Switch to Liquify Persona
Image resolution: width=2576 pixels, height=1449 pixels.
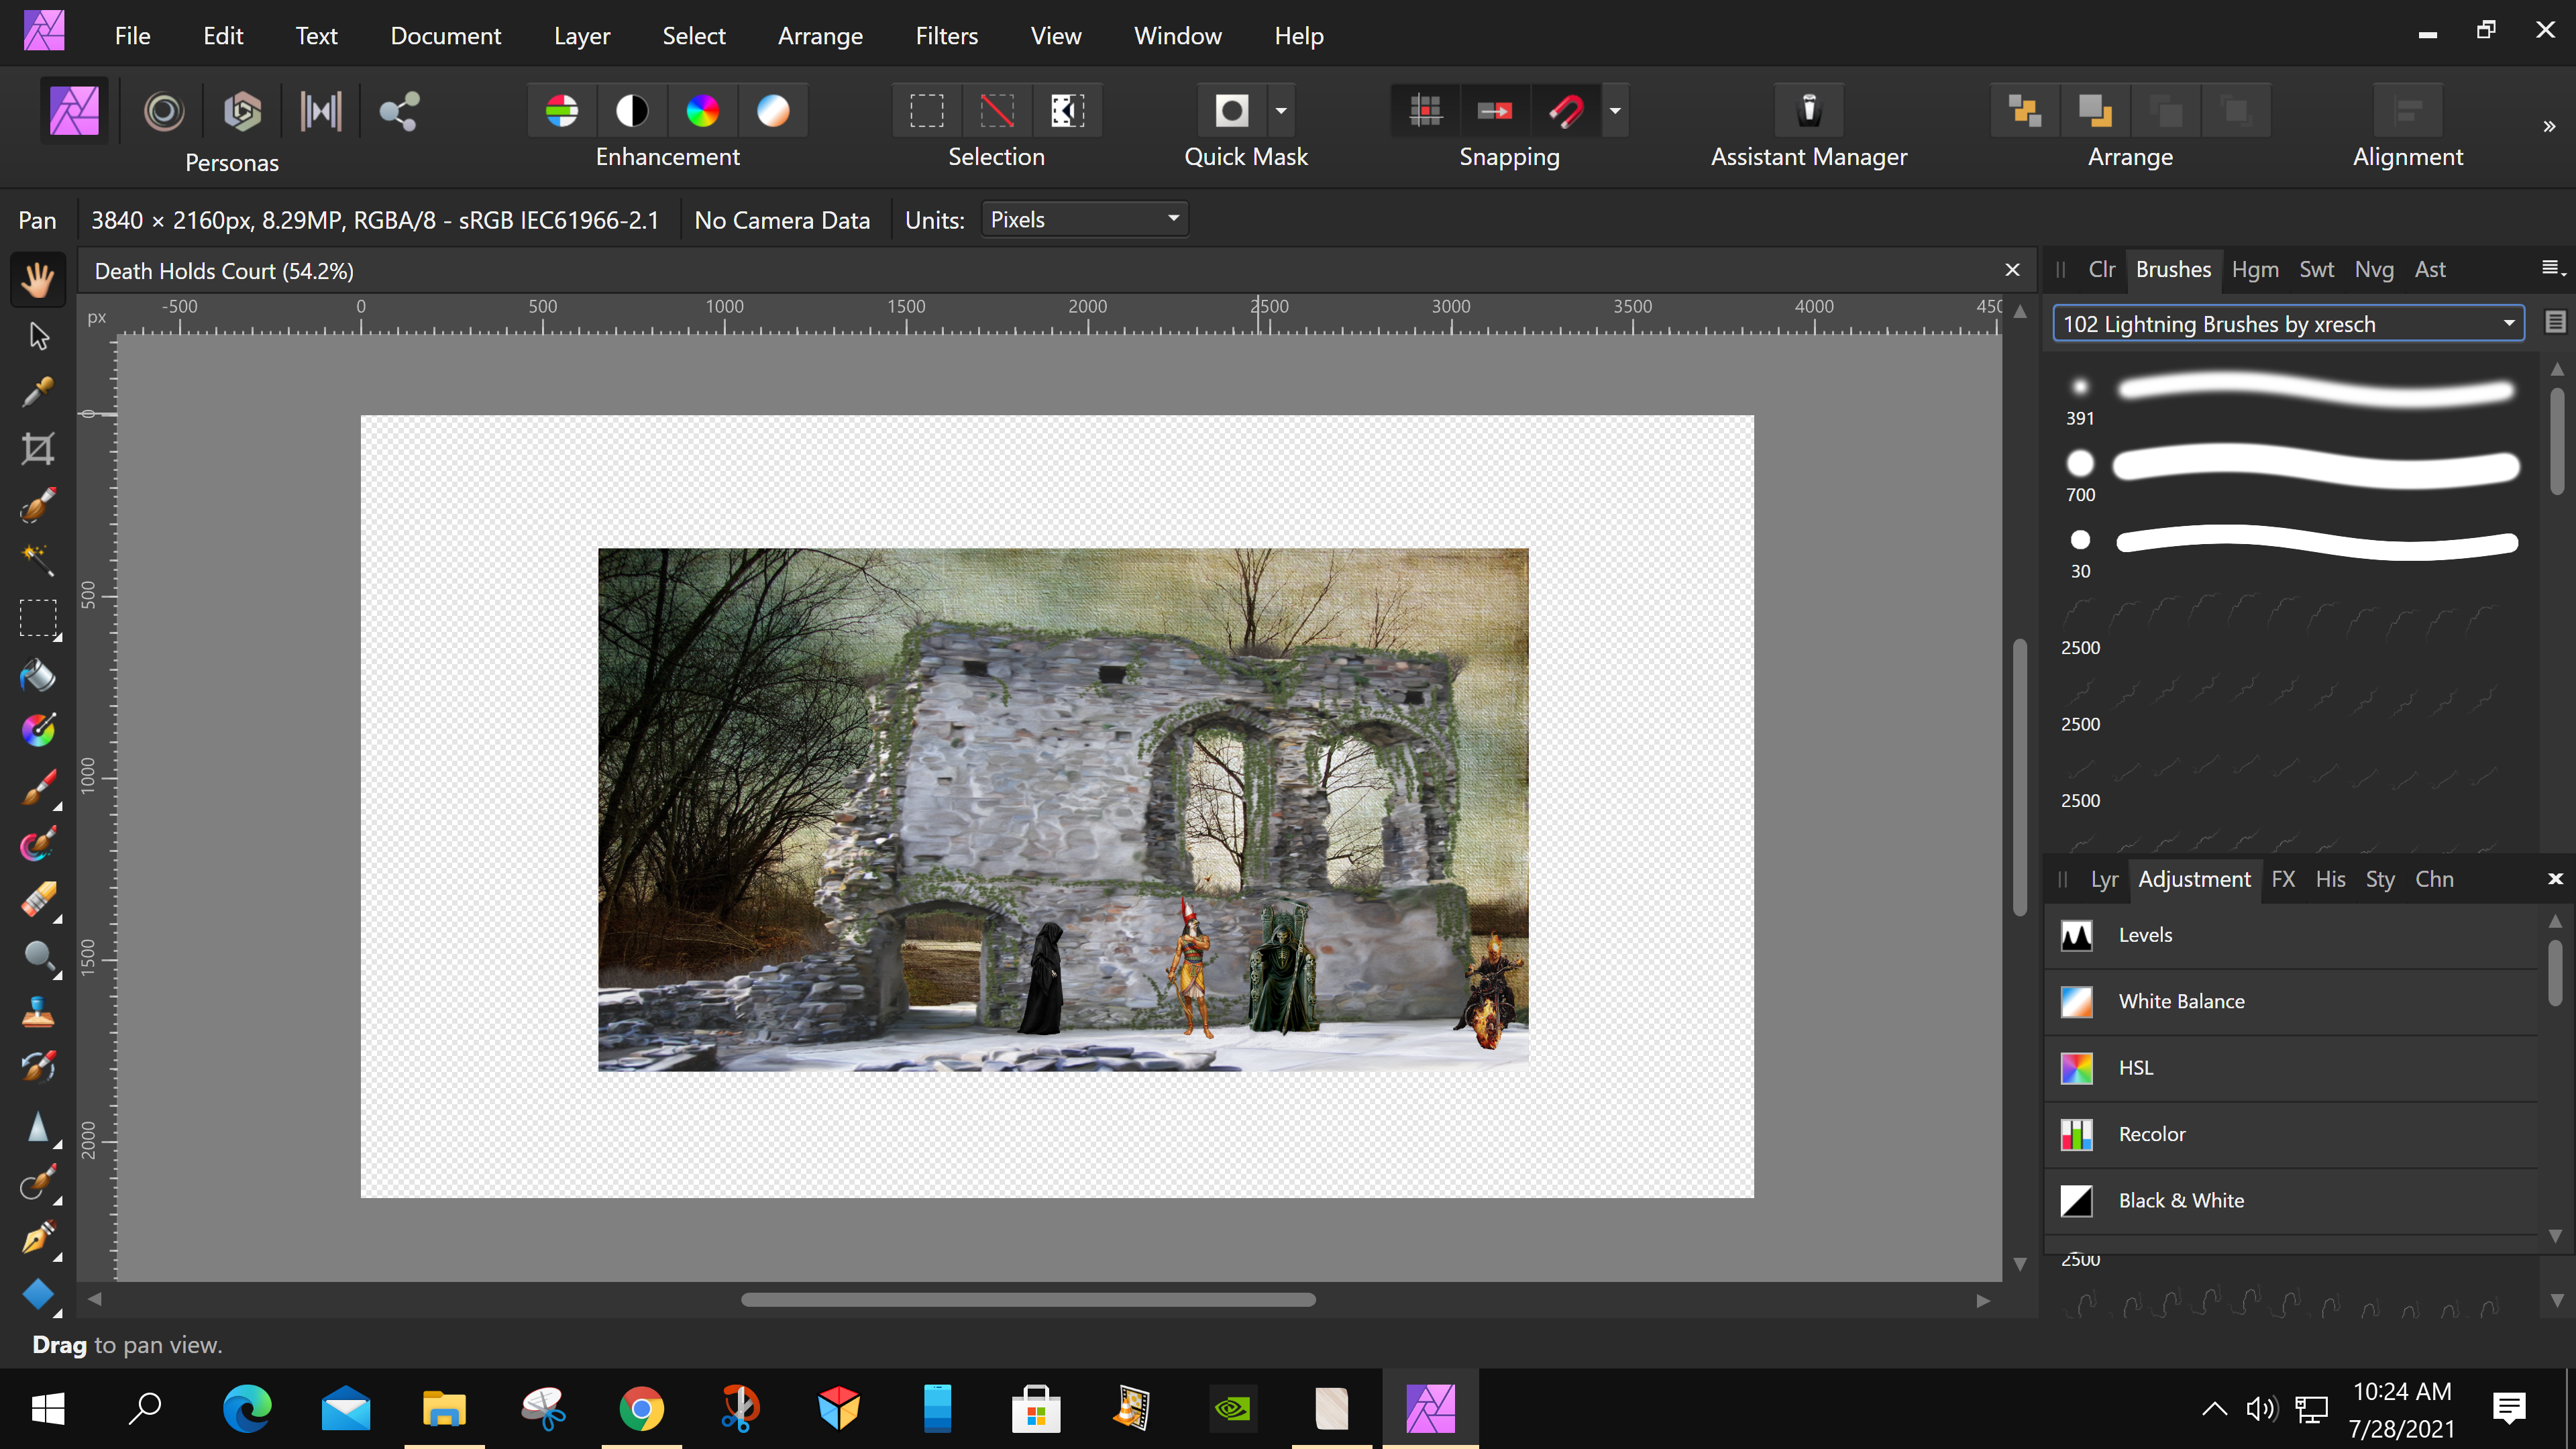click(164, 110)
